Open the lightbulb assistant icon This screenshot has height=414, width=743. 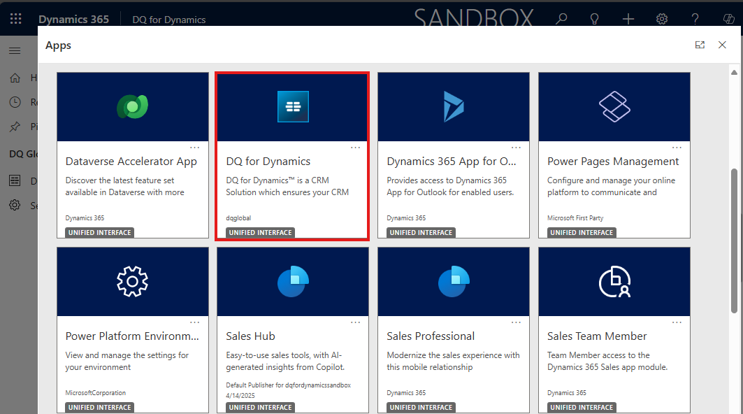click(x=594, y=19)
